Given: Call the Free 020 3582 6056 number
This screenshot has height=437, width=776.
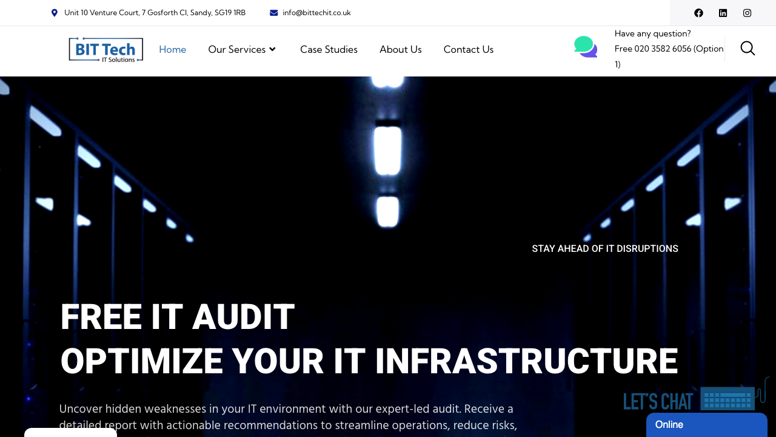Looking at the screenshot, I should coord(667,49).
